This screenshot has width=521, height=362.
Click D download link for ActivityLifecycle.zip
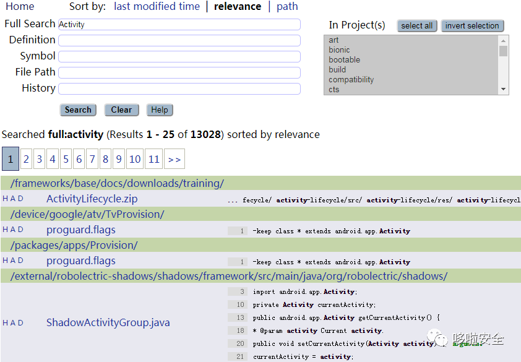[x=20, y=199]
